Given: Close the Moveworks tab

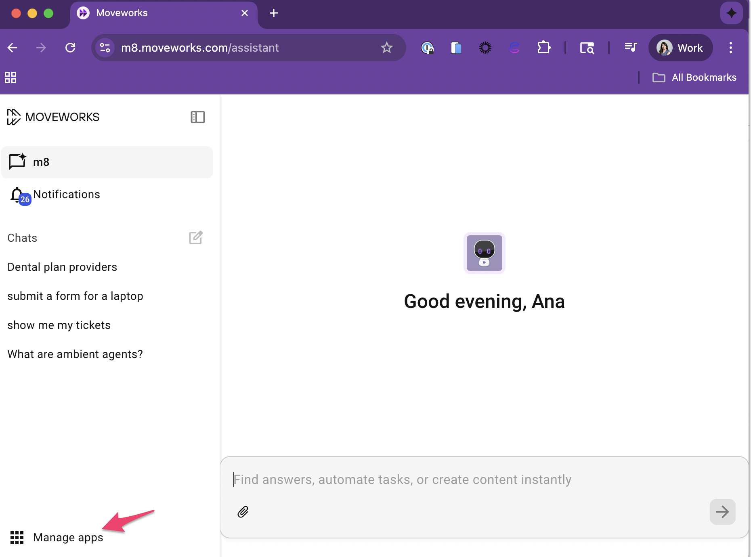Looking at the screenshot, I should coord(244,13).
